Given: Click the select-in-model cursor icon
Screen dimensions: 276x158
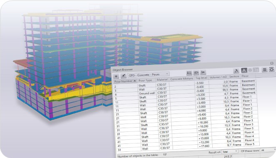Looking at the screenshot, I should pyautogui.click(x=236, y=71).
